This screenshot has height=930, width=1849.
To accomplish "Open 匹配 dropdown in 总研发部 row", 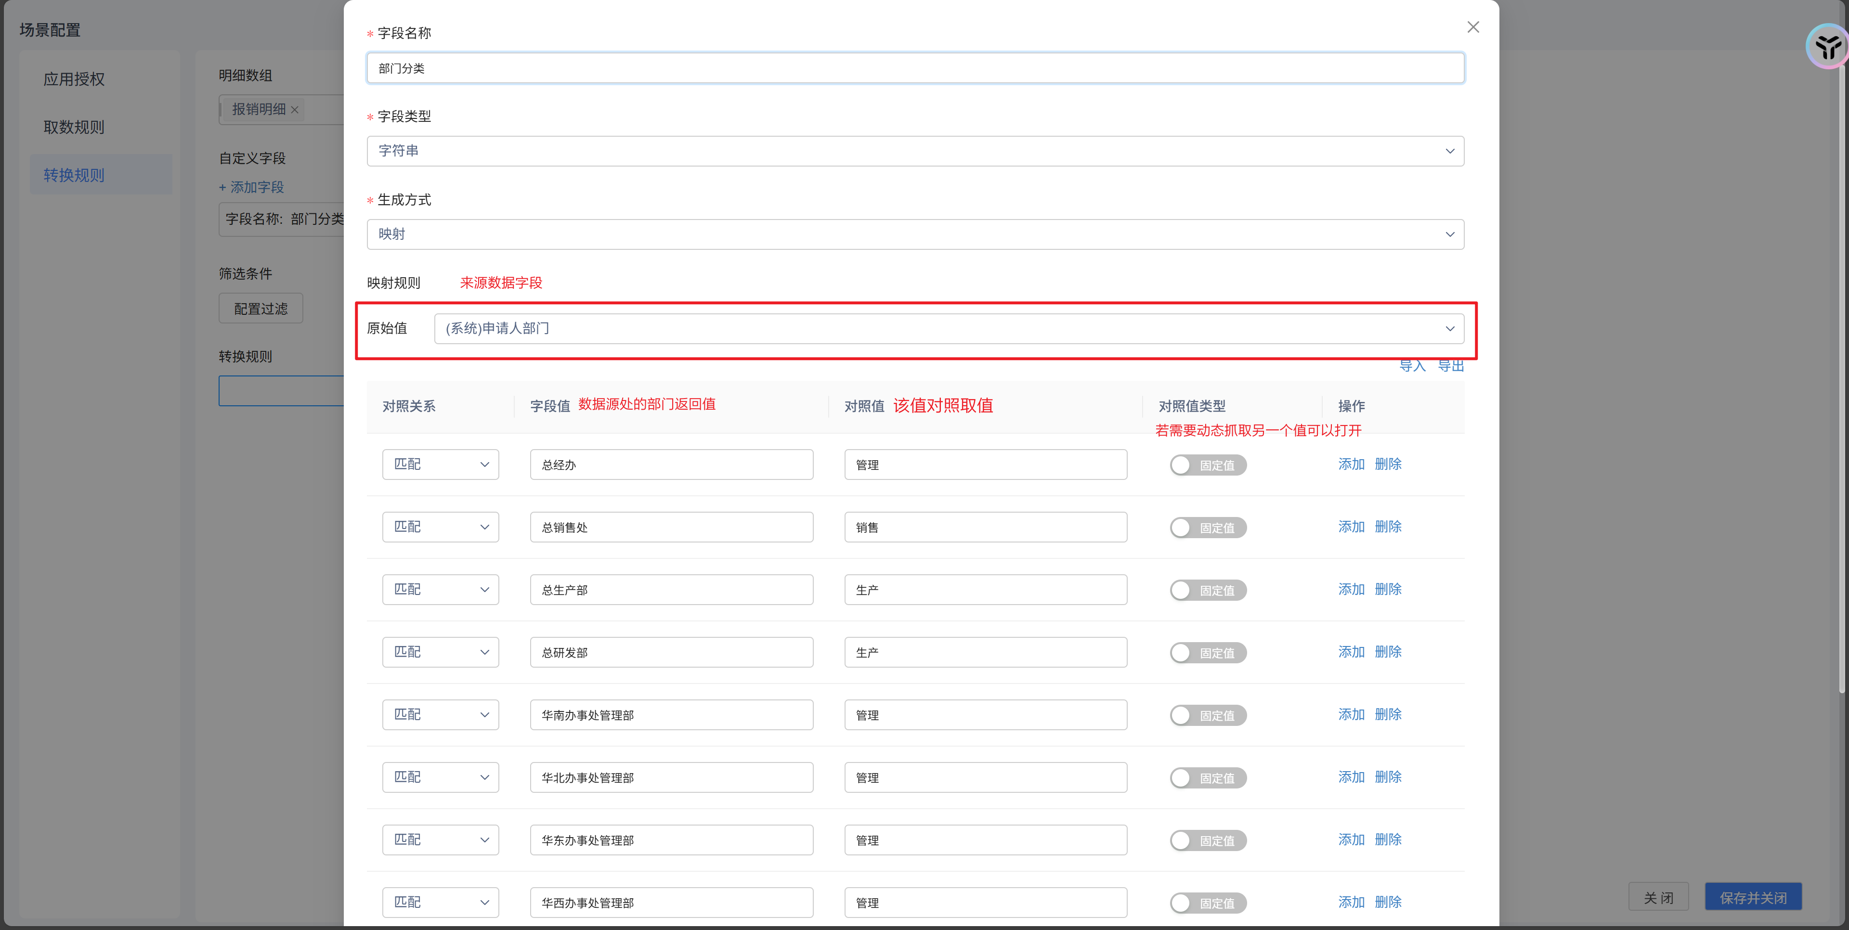I will (440, 652).
